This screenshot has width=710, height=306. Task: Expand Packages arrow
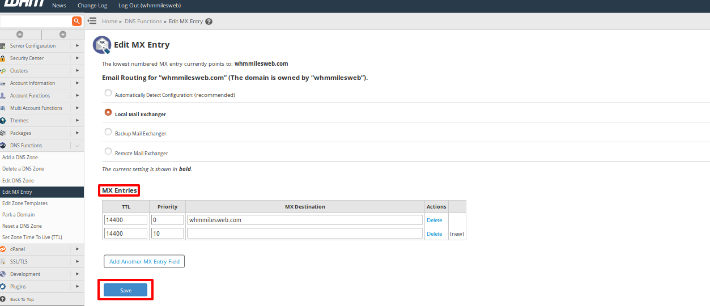tap(77, 133)
